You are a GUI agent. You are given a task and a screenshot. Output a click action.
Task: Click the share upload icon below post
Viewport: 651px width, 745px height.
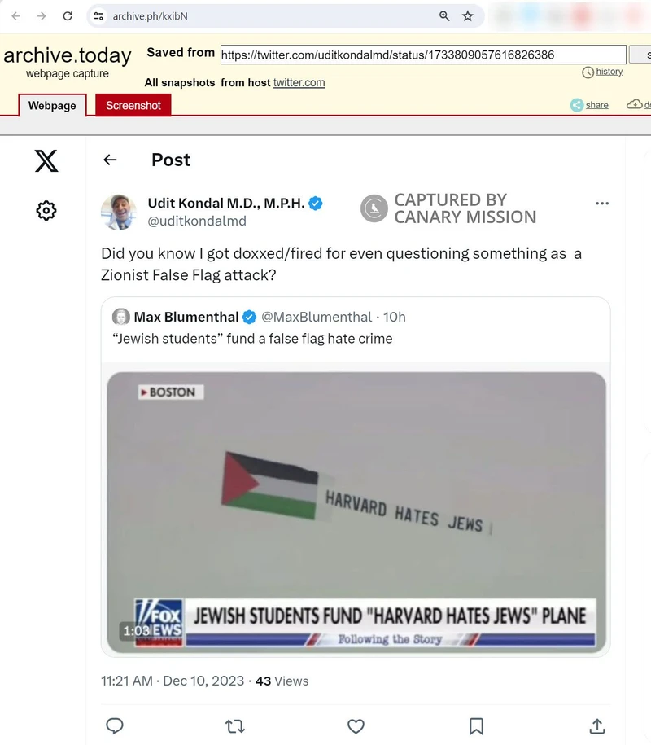[596, 726]
